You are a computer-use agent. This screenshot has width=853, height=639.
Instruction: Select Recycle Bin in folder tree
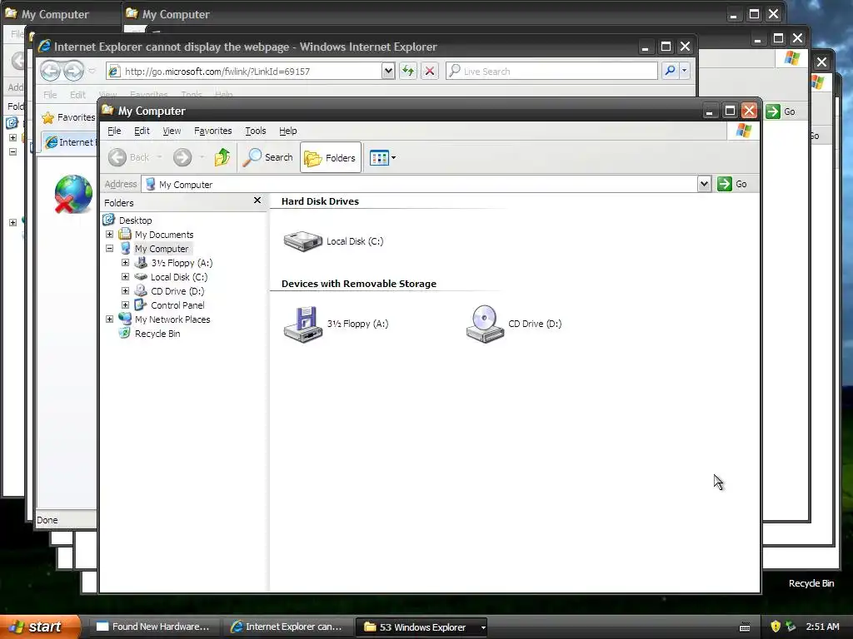157,334
